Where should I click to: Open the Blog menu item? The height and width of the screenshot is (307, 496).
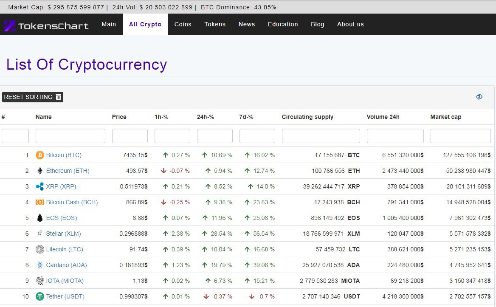(x=317, y=24)
